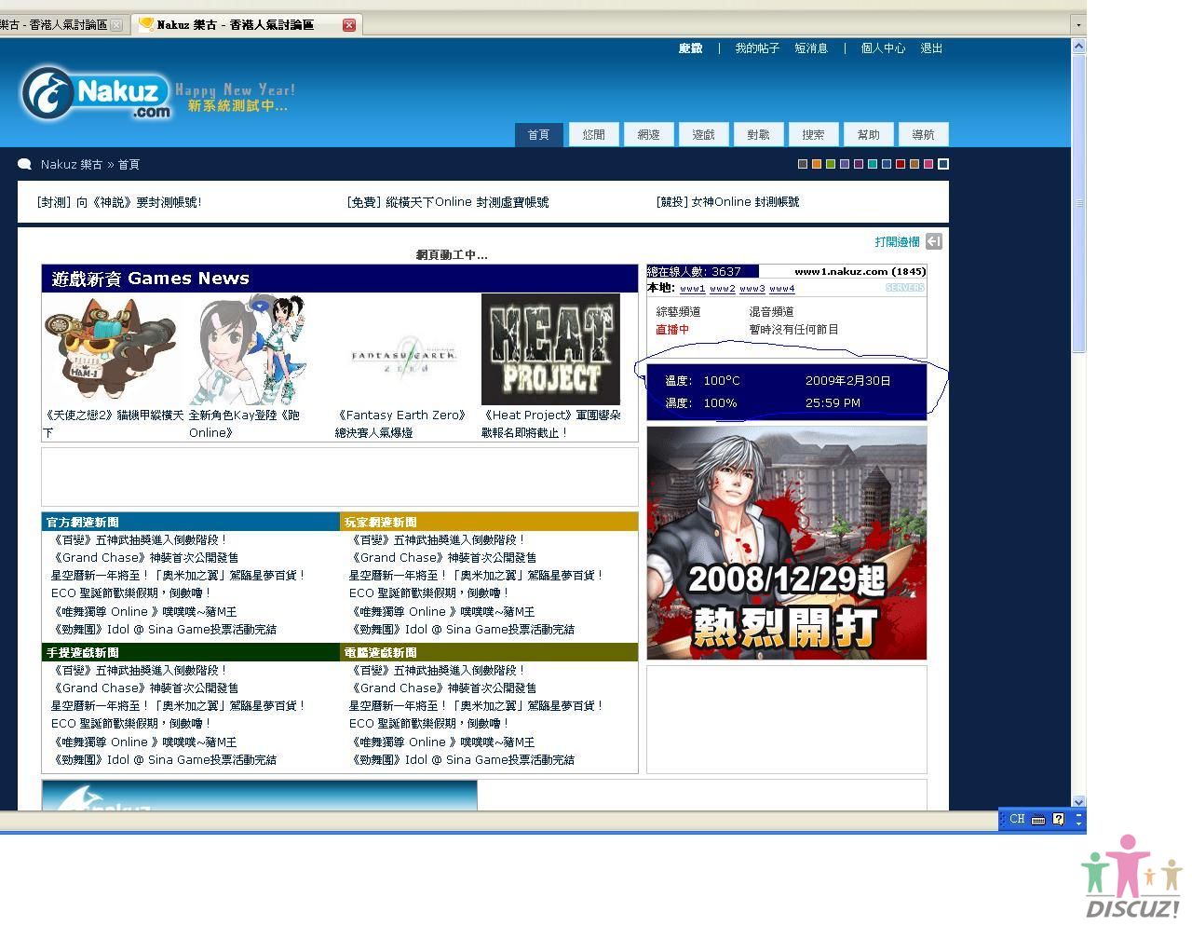Open the 網遊 navigation tab
This screenshot has width=1192, height=926.
(x=649, y=135)
